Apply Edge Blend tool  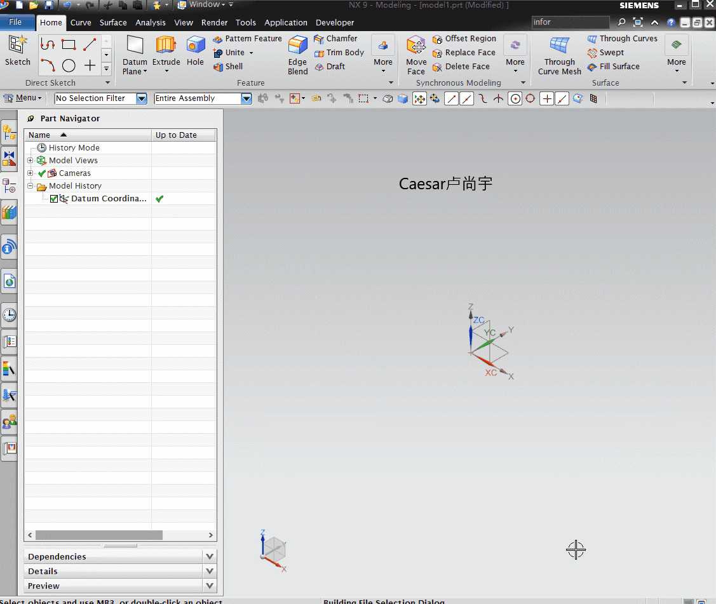click(x=297, y=55)
